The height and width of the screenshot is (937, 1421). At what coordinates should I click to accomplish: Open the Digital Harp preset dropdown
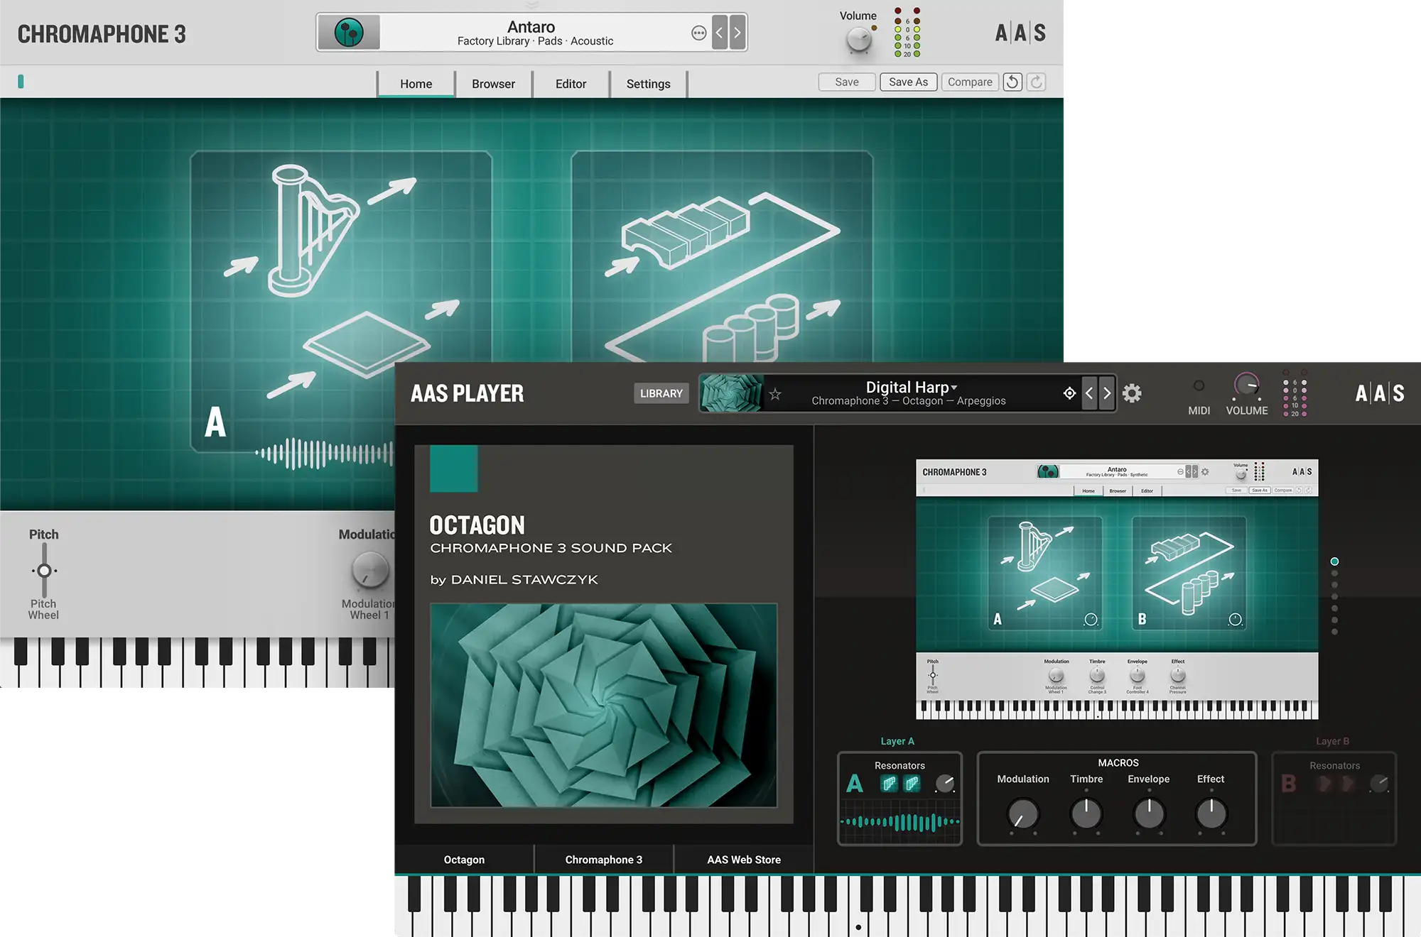click(x=912, y=388)
